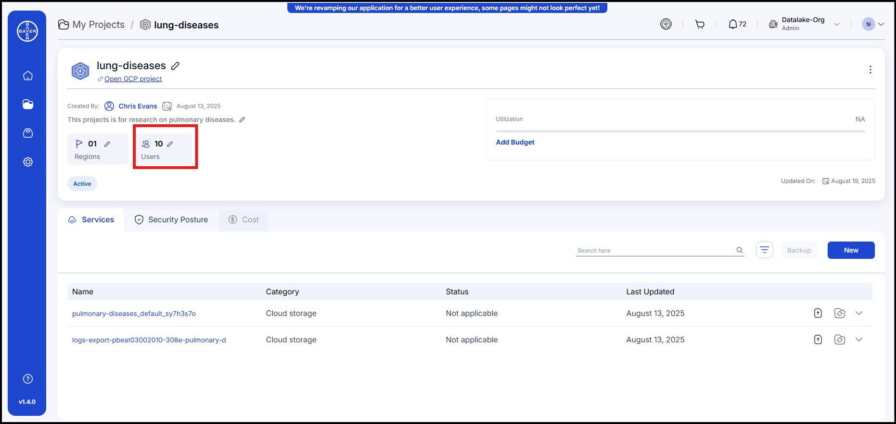Click Updated On August 19, 2025
Viewport: 896px width, 424px height.
pyautogui.click(x=853, y=181)
